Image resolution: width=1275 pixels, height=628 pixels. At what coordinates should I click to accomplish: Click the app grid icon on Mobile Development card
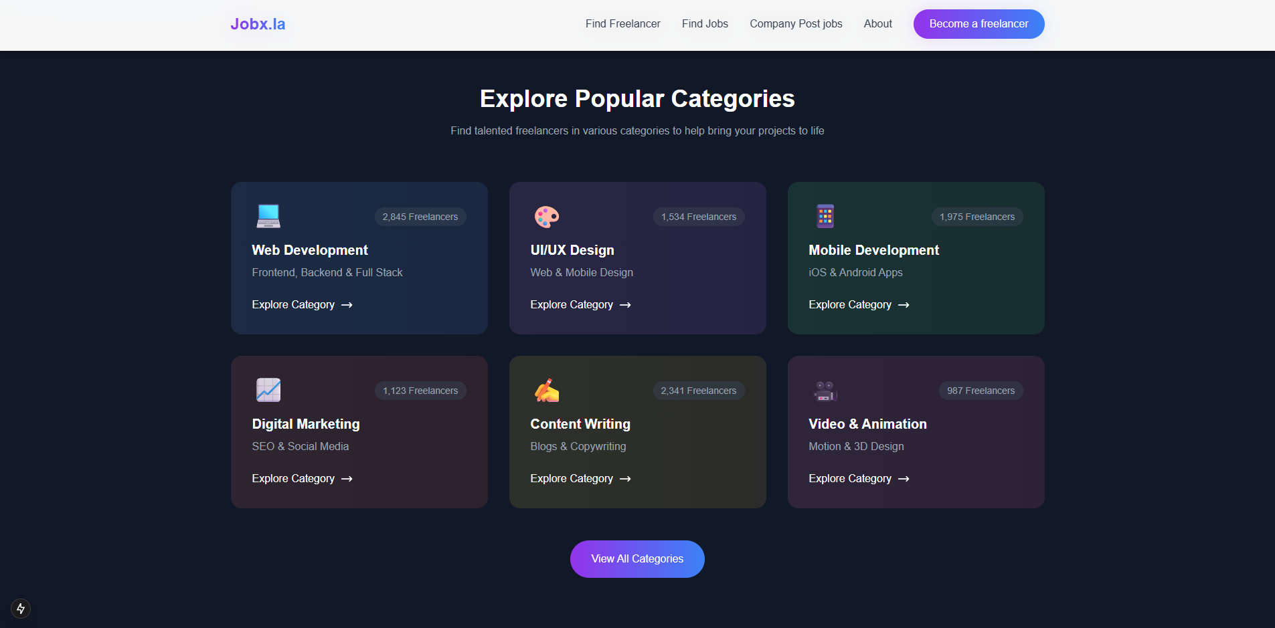[825, 215]
